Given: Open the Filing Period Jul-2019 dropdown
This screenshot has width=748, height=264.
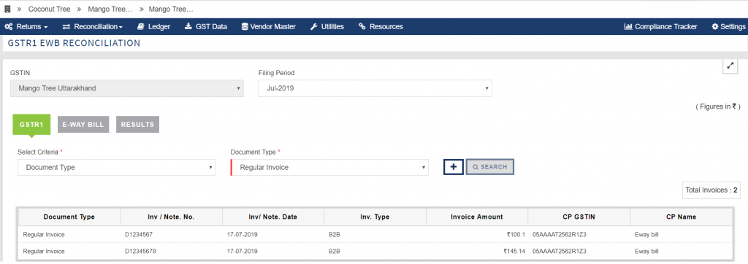Looking at the screenshot, I should [375, 88].
